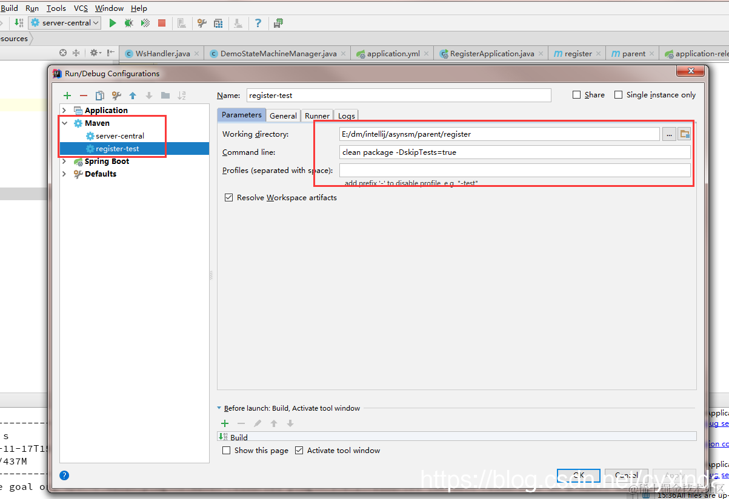Click Before launch move up arrow
This screenshot has width=729, height=499.
pyautogui.click(x=274, y=423)
